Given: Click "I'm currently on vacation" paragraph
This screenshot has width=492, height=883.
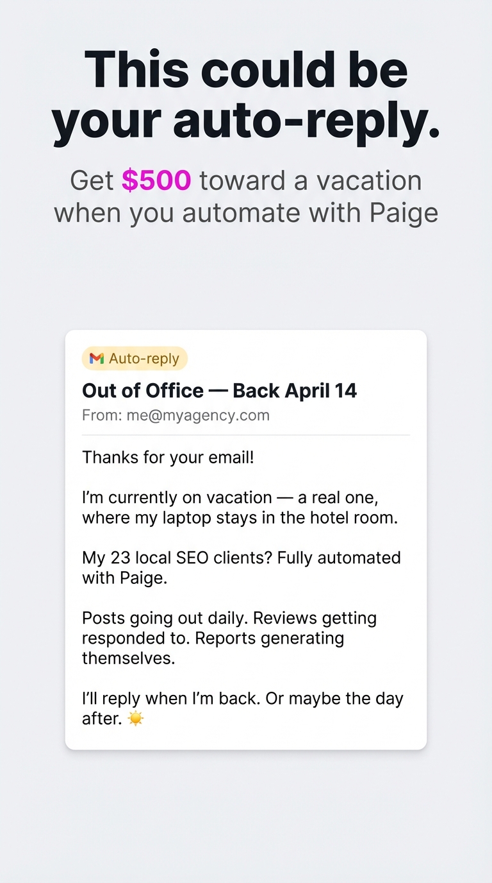Looking at the screenshot, I should 240,507.
